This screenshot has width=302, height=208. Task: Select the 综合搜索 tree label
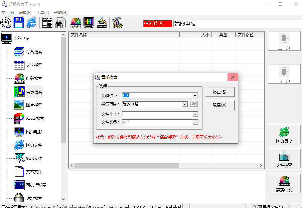pyautogui.click(x=34, y=52)
